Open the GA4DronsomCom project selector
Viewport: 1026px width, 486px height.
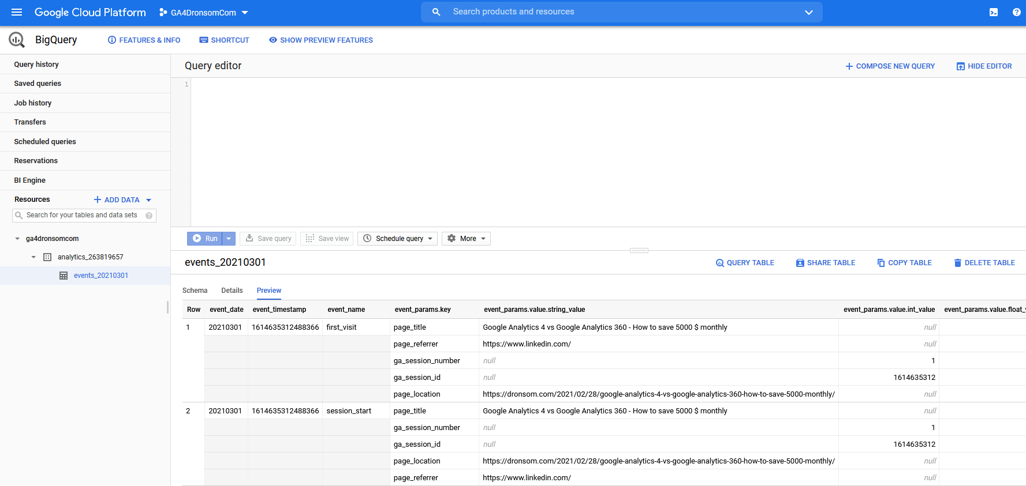pyautogui.click(x=204, y=13)
